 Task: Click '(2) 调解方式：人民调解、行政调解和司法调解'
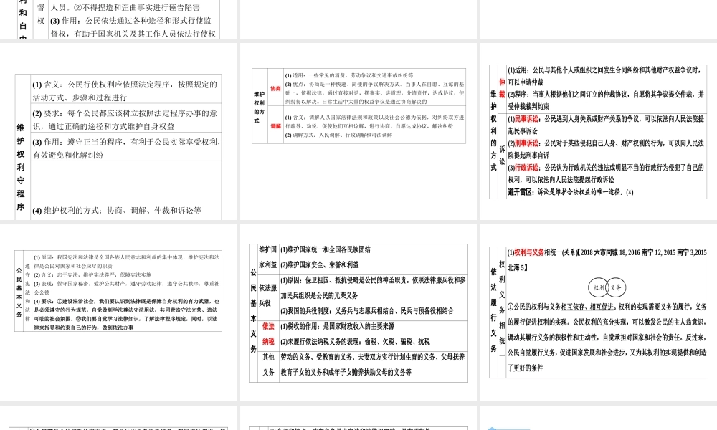[338, 135]
